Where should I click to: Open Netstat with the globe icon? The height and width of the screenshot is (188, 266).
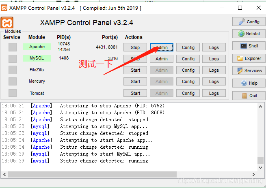pyautogui.click(x=249, y=34)
